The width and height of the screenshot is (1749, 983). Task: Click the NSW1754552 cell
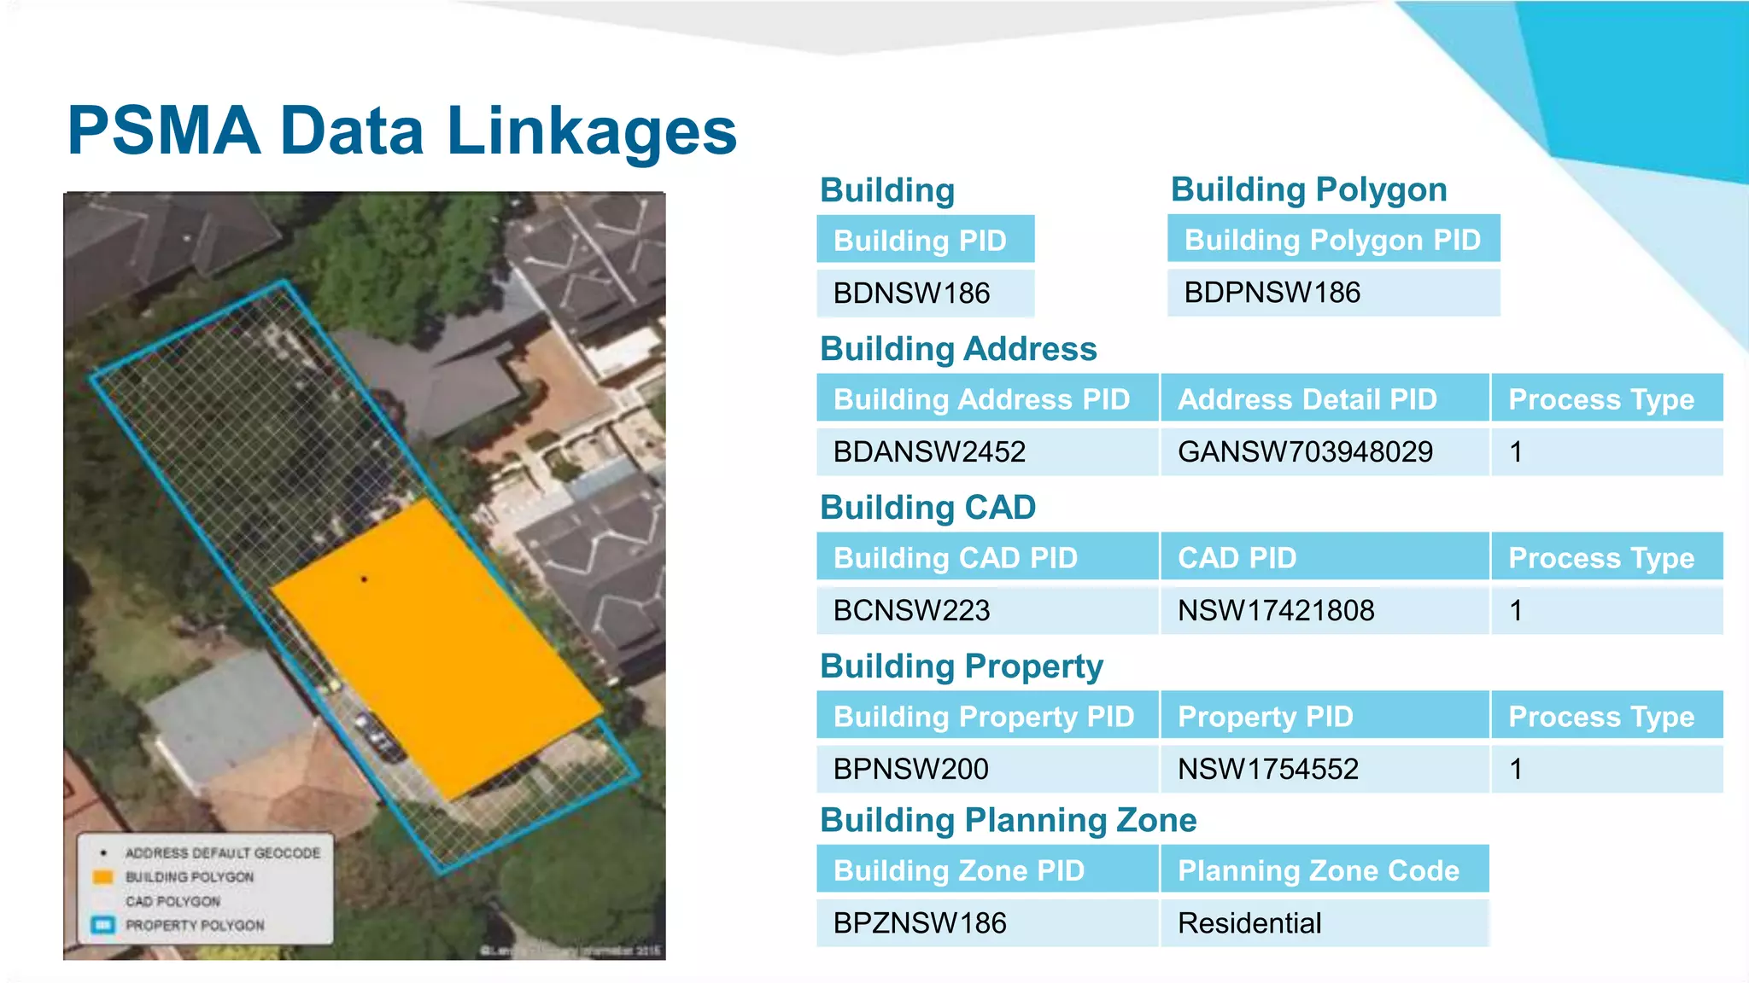(1325, 769)
